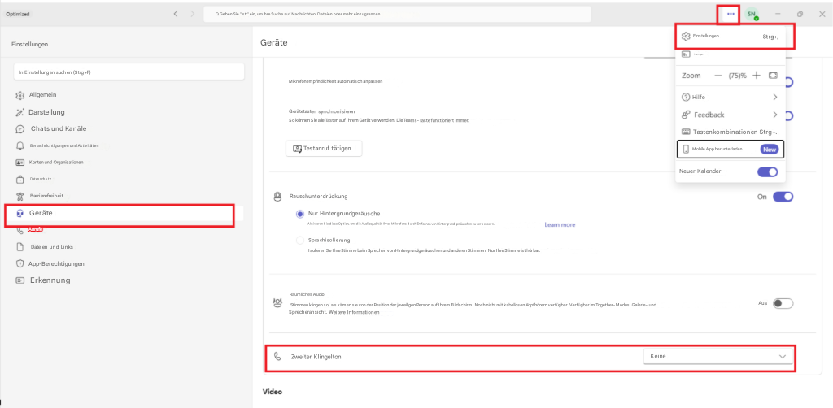
Task: Expand the Feedback submenu
Action: (x=730, y=115)
